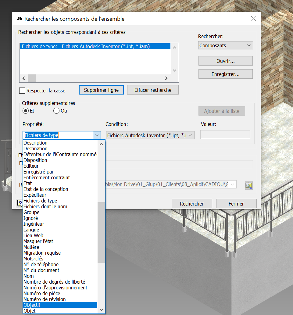Click the down chevron inside the property list

(97, 135)
